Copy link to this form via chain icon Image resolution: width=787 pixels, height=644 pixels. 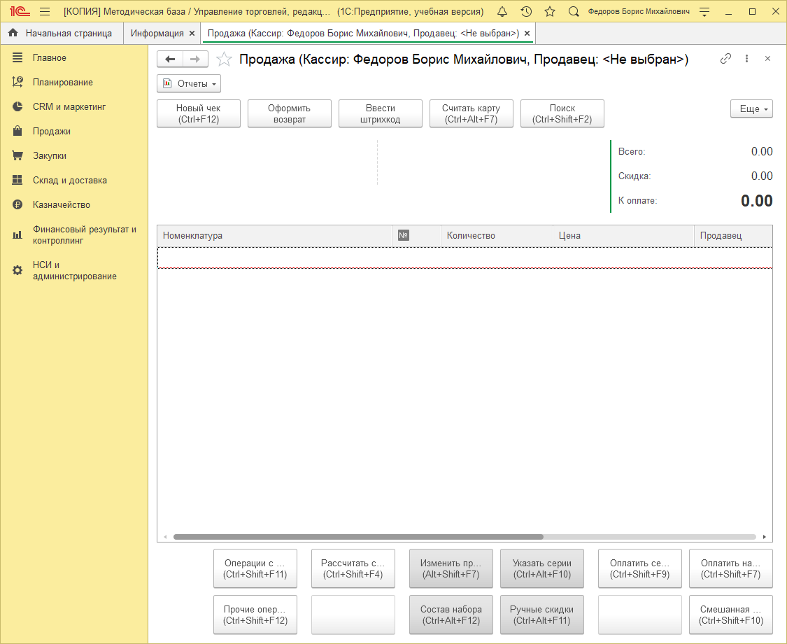(x=725, y=59)
